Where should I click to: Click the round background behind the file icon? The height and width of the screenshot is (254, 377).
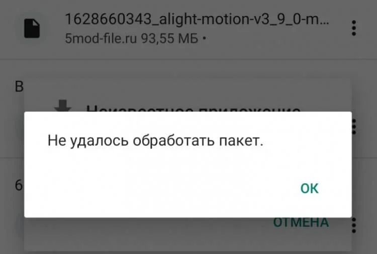[x=32, y=29]
